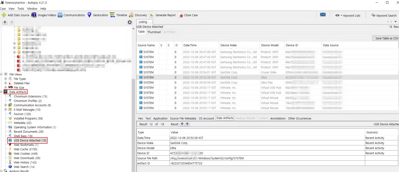The image size is (399, 172).
Task: Open the Window menu
Action: (x=32, y=9)
